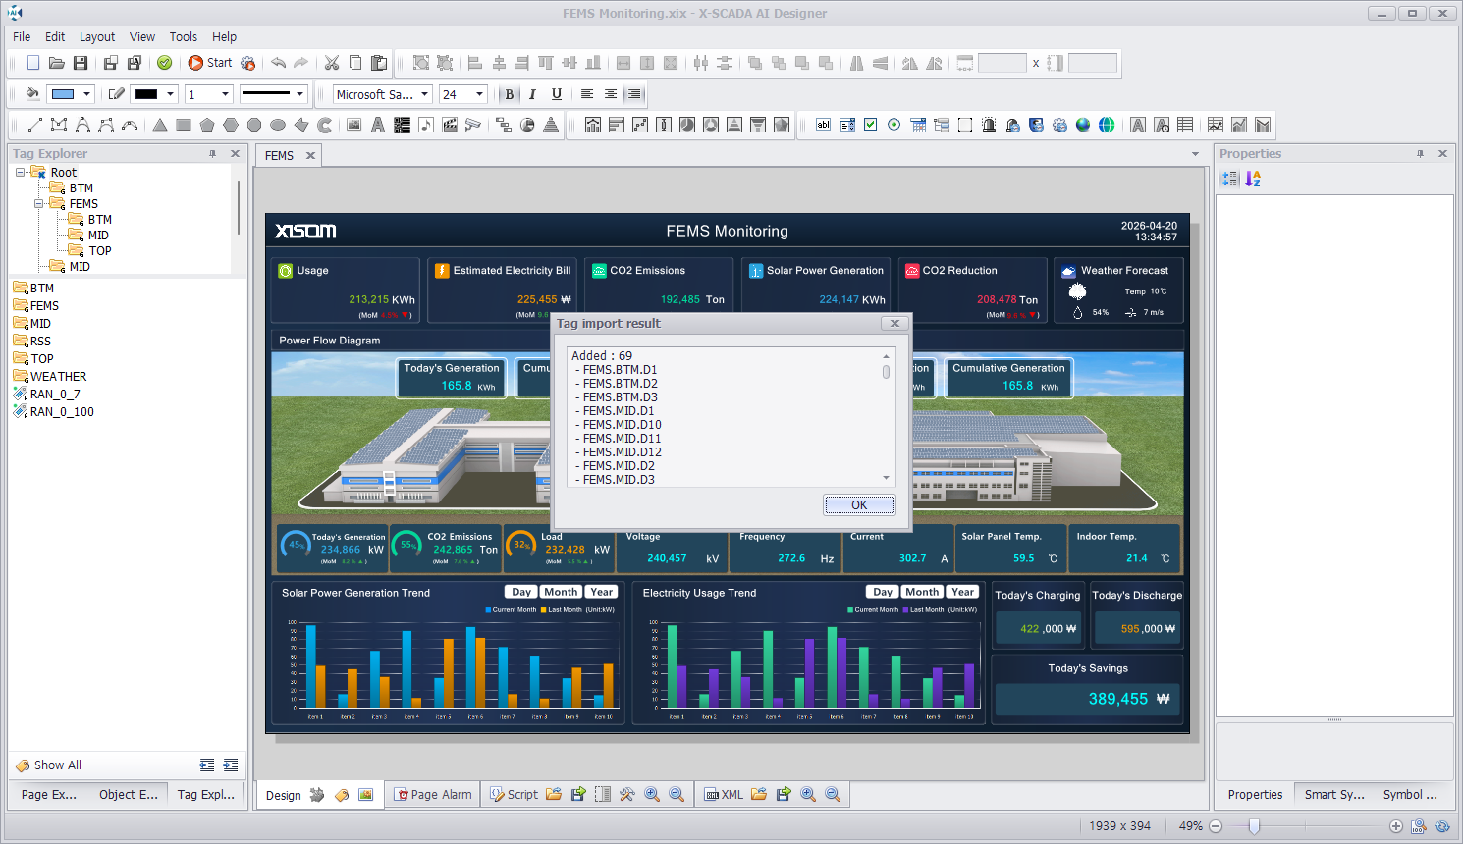Open the Microsoft Sans font name dropdown

pyautogui.click(x=425, y=94)
